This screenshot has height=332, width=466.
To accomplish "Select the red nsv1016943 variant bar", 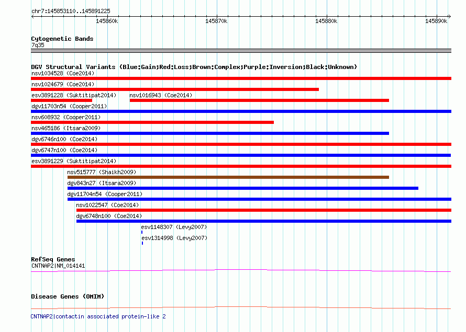I will coord(260,100).
